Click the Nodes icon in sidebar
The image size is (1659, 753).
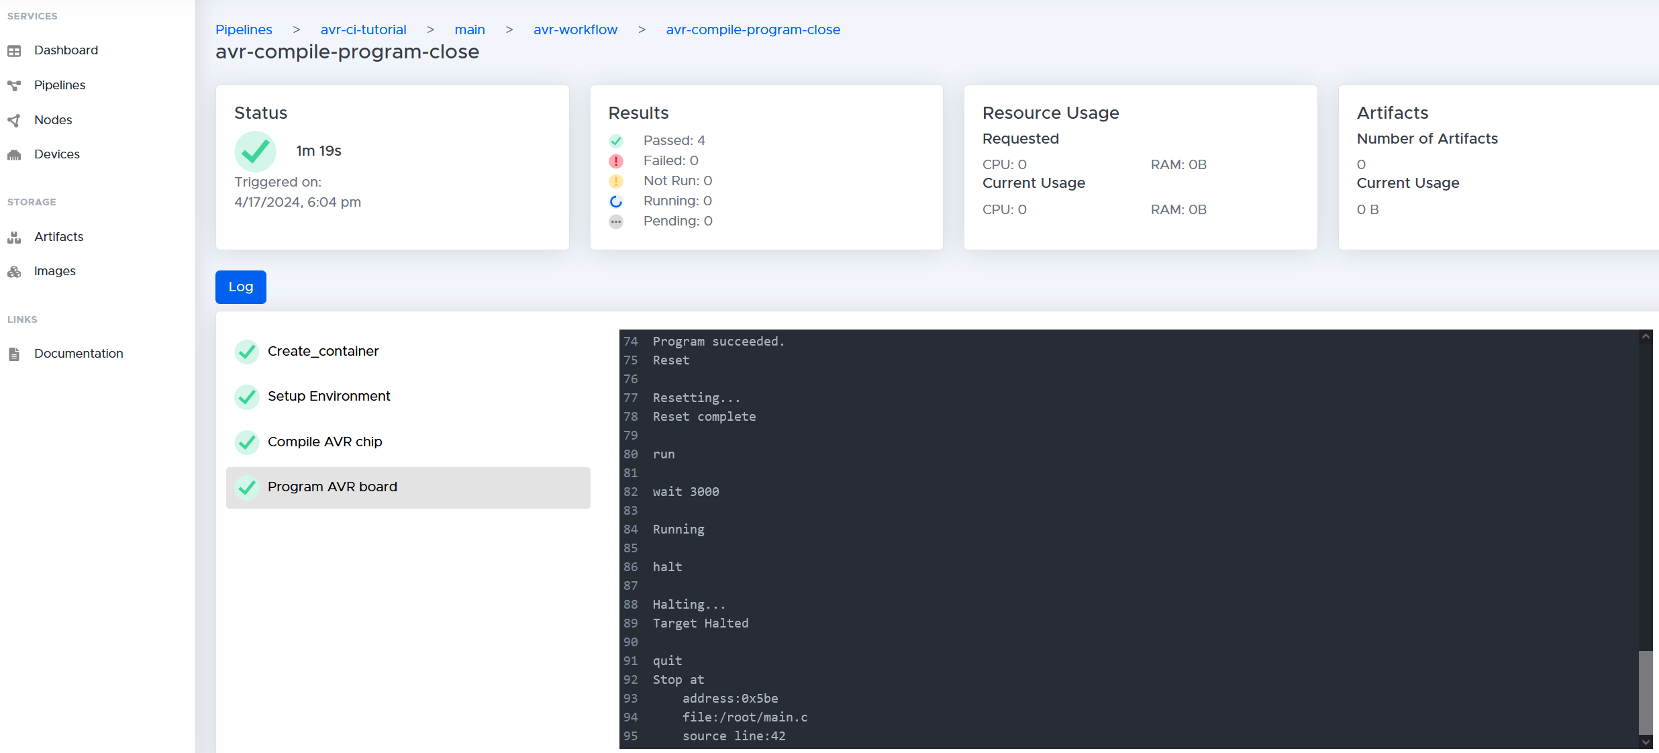coord(15,119)
